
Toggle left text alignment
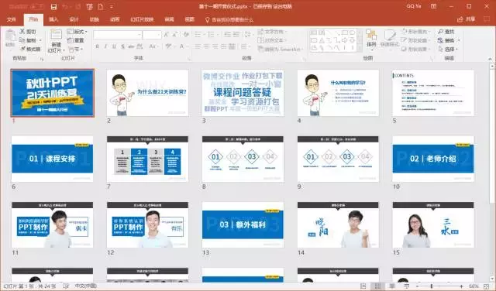point(198,46)
